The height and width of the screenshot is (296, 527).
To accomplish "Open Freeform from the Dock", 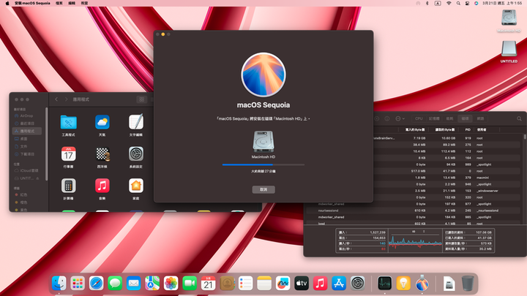I will (283, 284).
